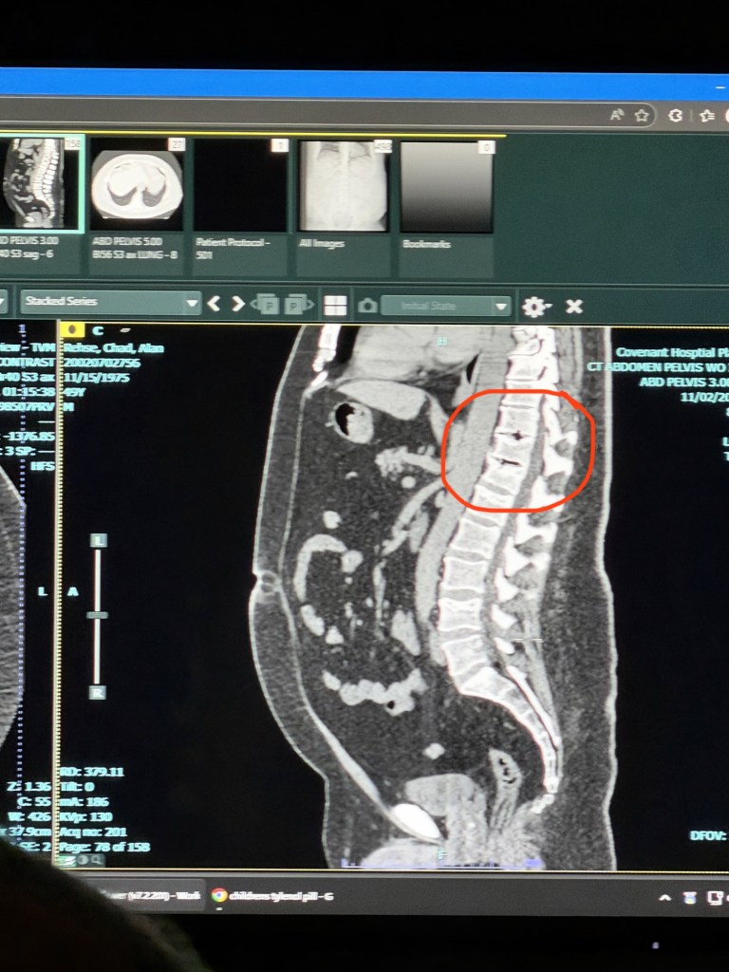Open the Patient Protocol series thumbnail
Viewport: 729px width, 972px height.
pyautogui.click(x=240, y=187)
